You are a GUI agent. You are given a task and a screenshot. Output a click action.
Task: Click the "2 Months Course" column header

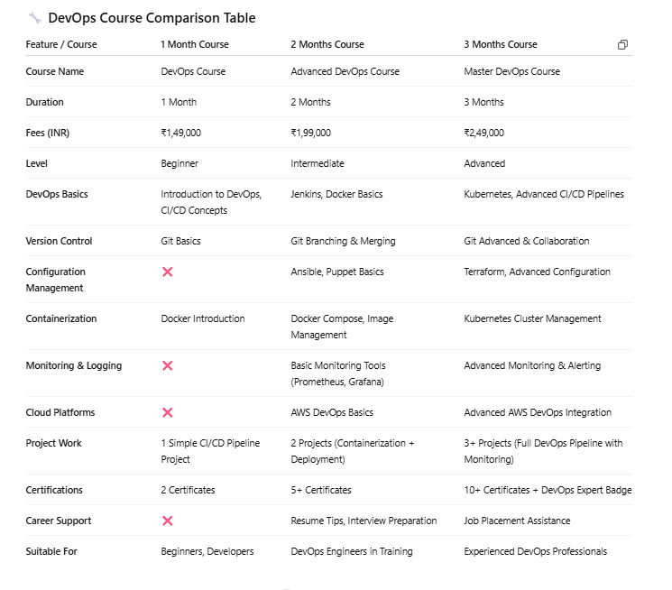(327, 44)
